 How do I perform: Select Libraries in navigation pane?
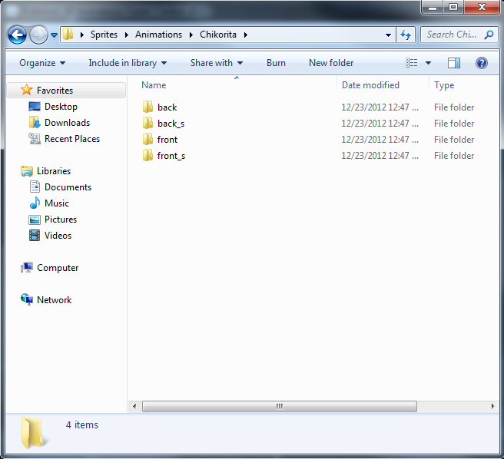click(x=54, y=171)
